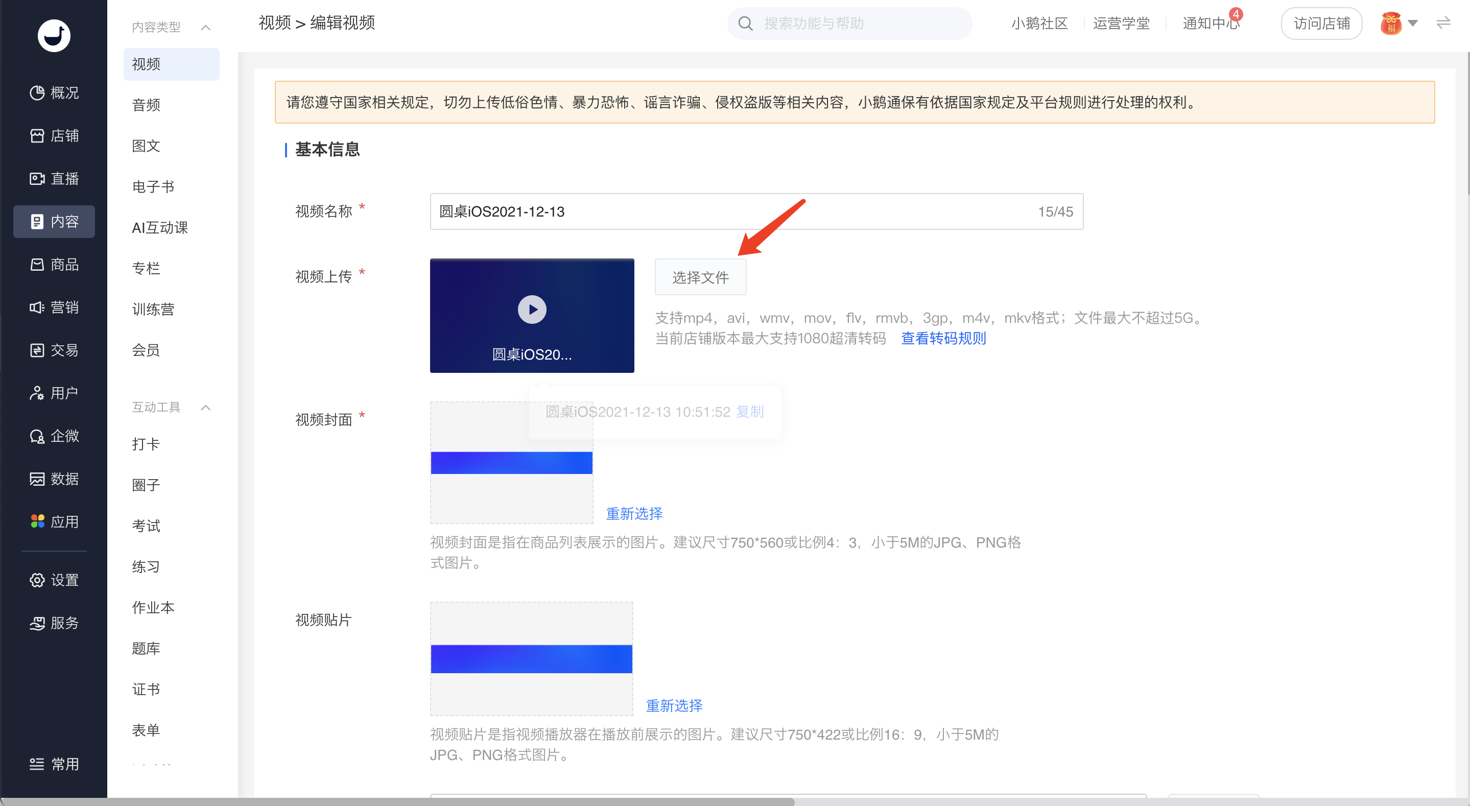This screenshot has width=1470, height=806.
Task: Open the 店铺 shop section
Action: click(x=54, y=135)
